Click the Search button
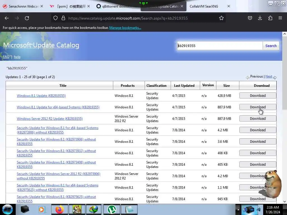Image resolution: width=287 pixels, height=215 pixels. [271, 46]
